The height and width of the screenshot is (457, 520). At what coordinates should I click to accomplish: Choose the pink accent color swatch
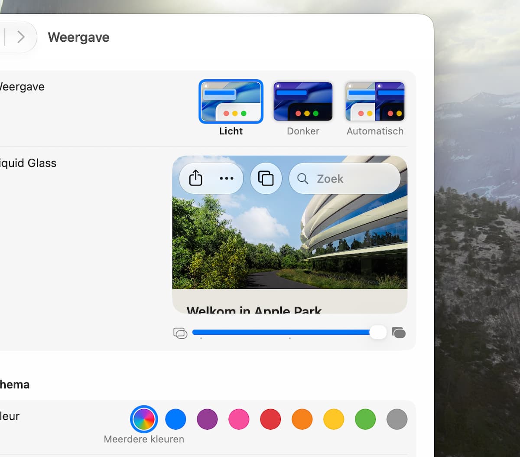point(239,419)
